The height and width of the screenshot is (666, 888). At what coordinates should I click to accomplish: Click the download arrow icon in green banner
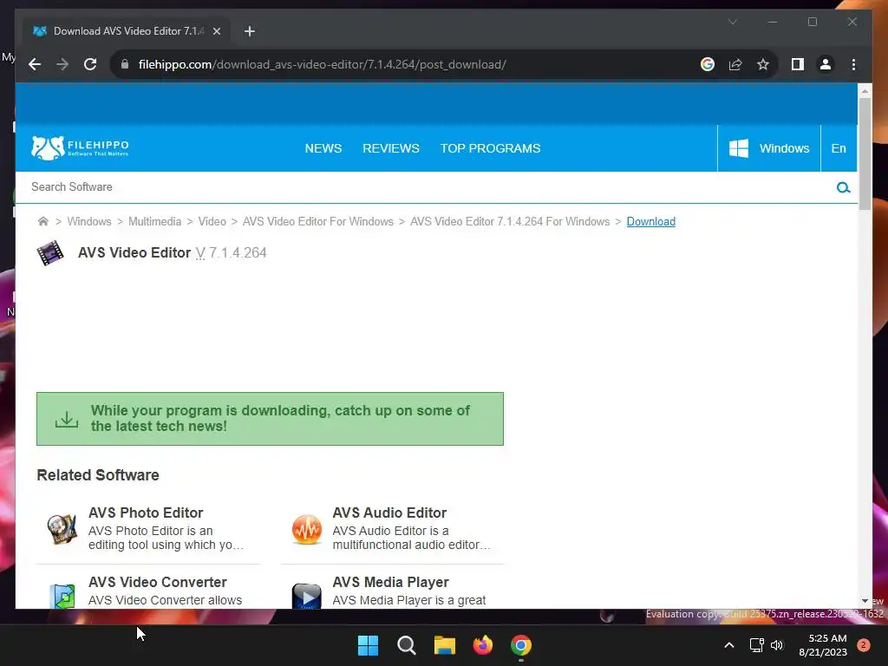[67, 419]
